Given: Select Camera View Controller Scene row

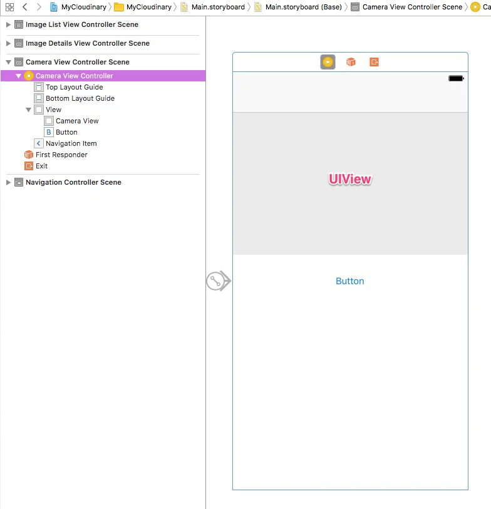Looking at the screenshot, I should coord(103,62).
